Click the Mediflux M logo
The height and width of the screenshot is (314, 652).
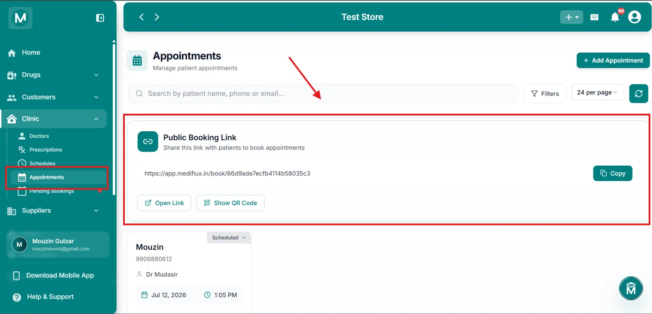20,18
